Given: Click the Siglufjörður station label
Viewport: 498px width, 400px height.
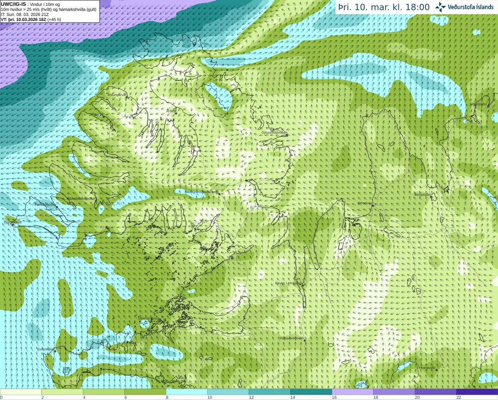Looking at the screenshot, I should point(479,104).
